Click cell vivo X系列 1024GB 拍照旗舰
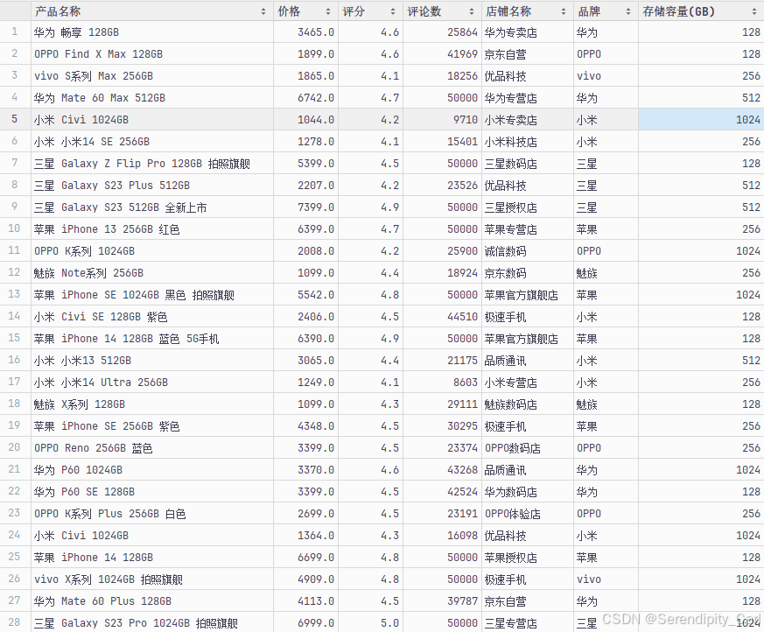 tap(152, 579)
